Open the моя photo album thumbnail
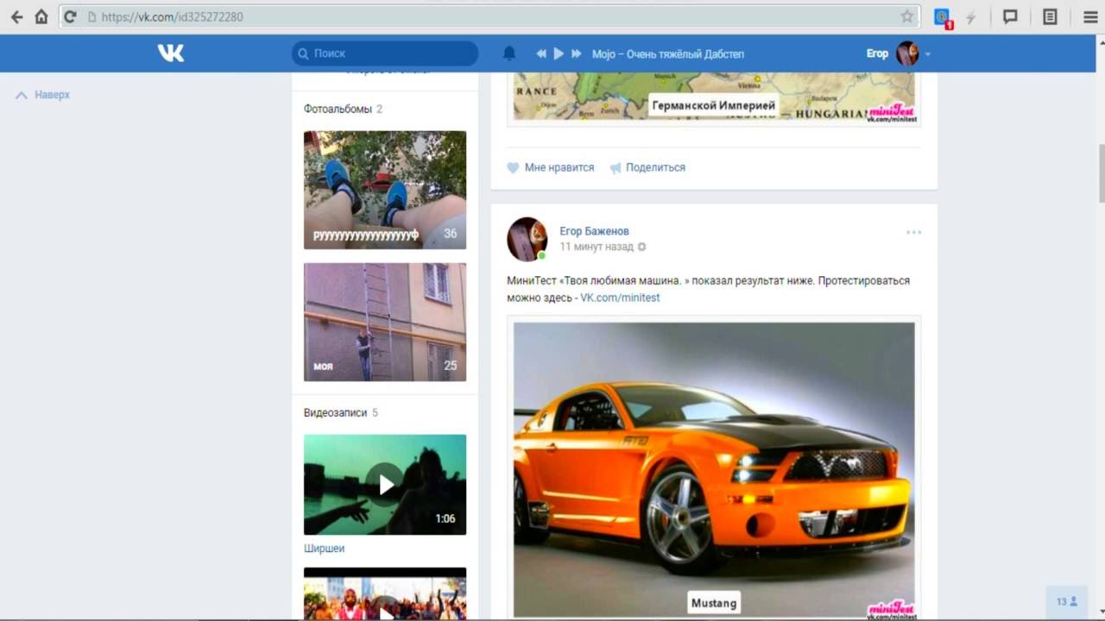 [x=385, y=322]
